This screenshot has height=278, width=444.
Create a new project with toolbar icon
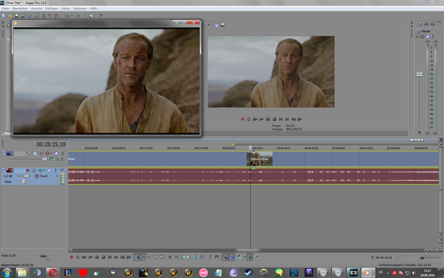coord(4,16)
